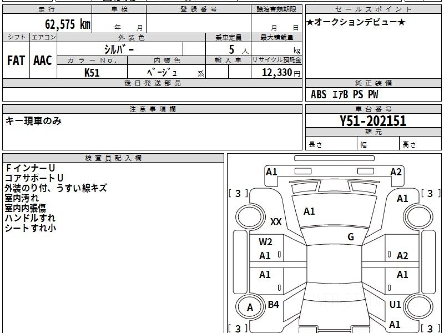Click the 外装色 header

pos(131,37)
